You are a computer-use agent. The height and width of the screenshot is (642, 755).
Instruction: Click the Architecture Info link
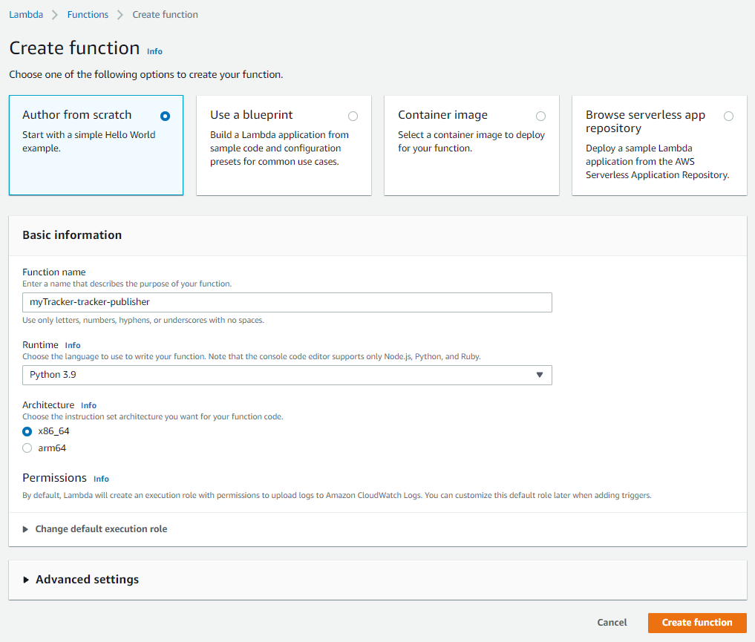[x=88, y=404]
